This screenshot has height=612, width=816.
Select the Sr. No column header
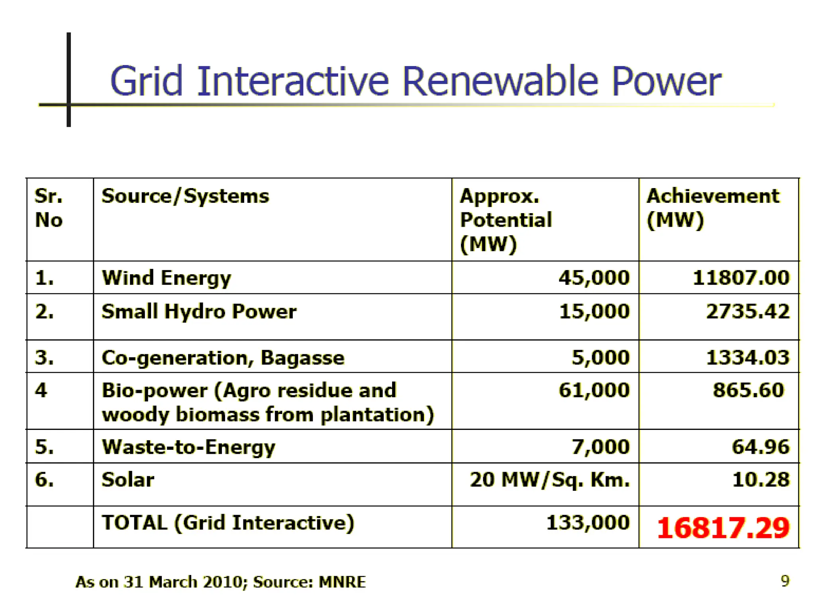[49, 208]
